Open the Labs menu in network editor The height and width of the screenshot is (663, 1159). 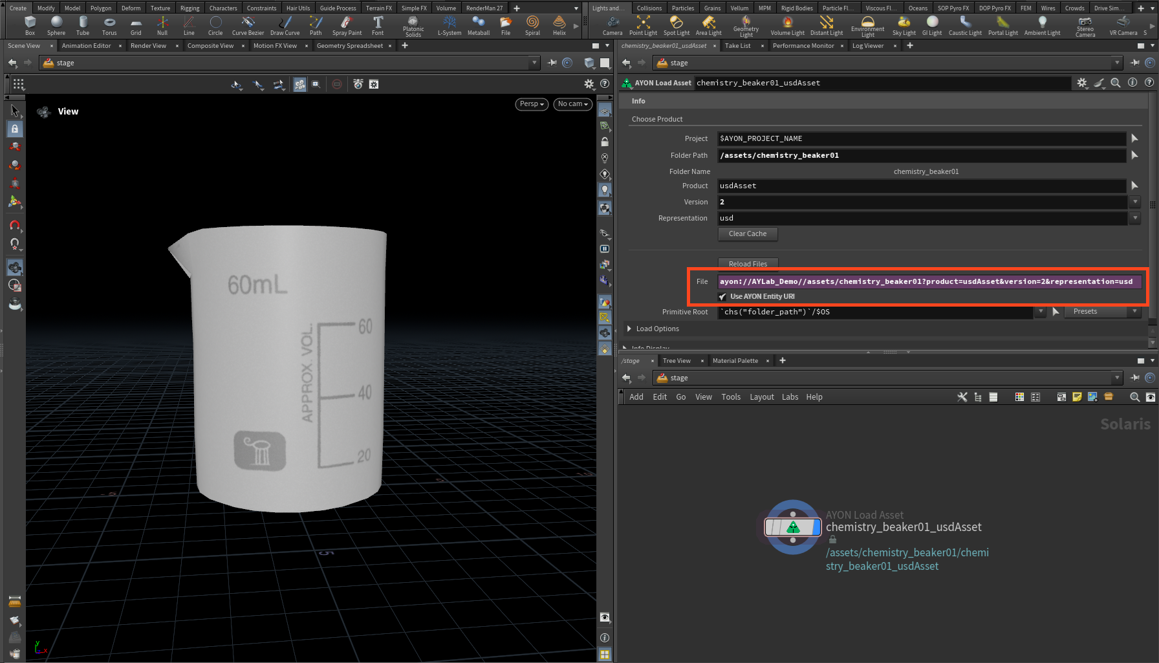(790, 397)
